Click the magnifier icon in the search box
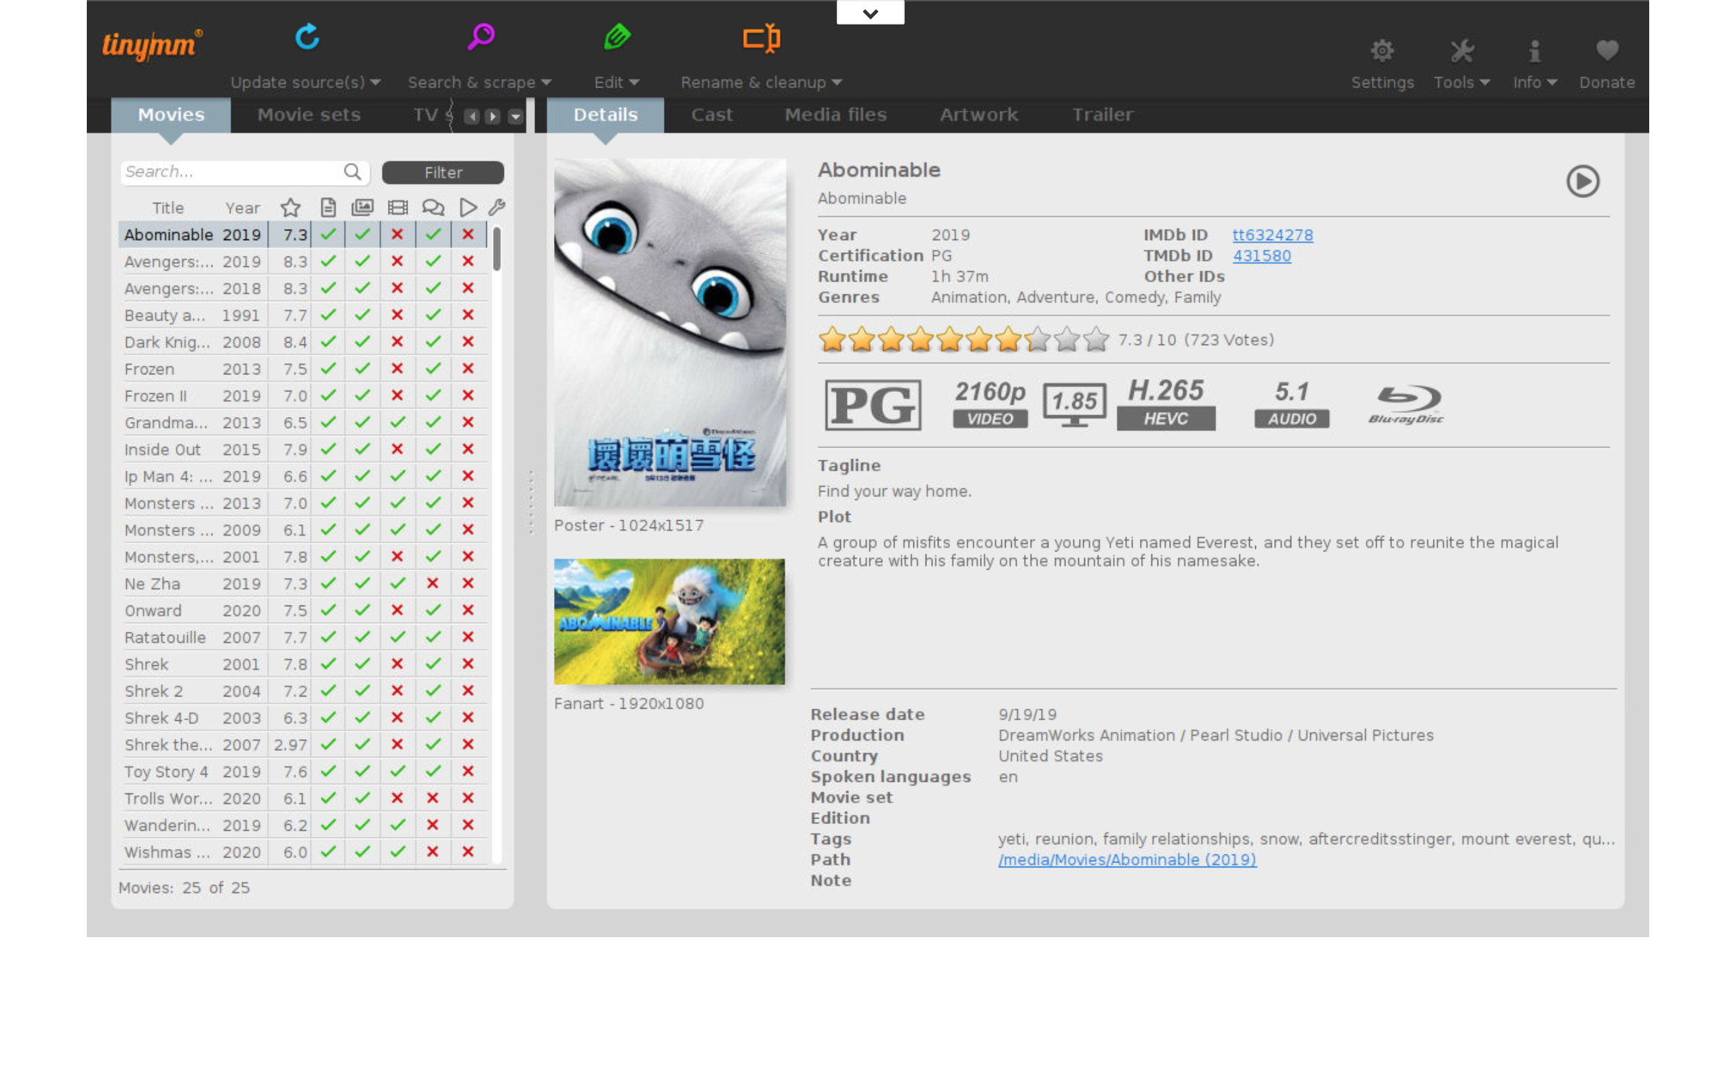The image size is (1736, 1085). (351, 172)
